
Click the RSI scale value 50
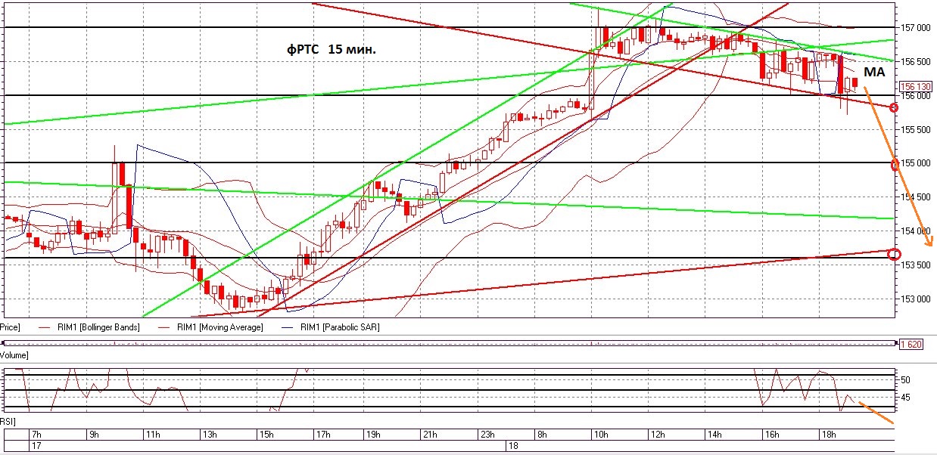905,380
